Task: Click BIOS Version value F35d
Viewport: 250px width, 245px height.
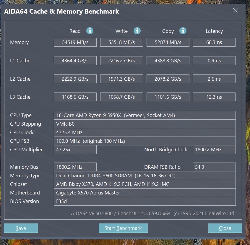Action: click(145, 201)
